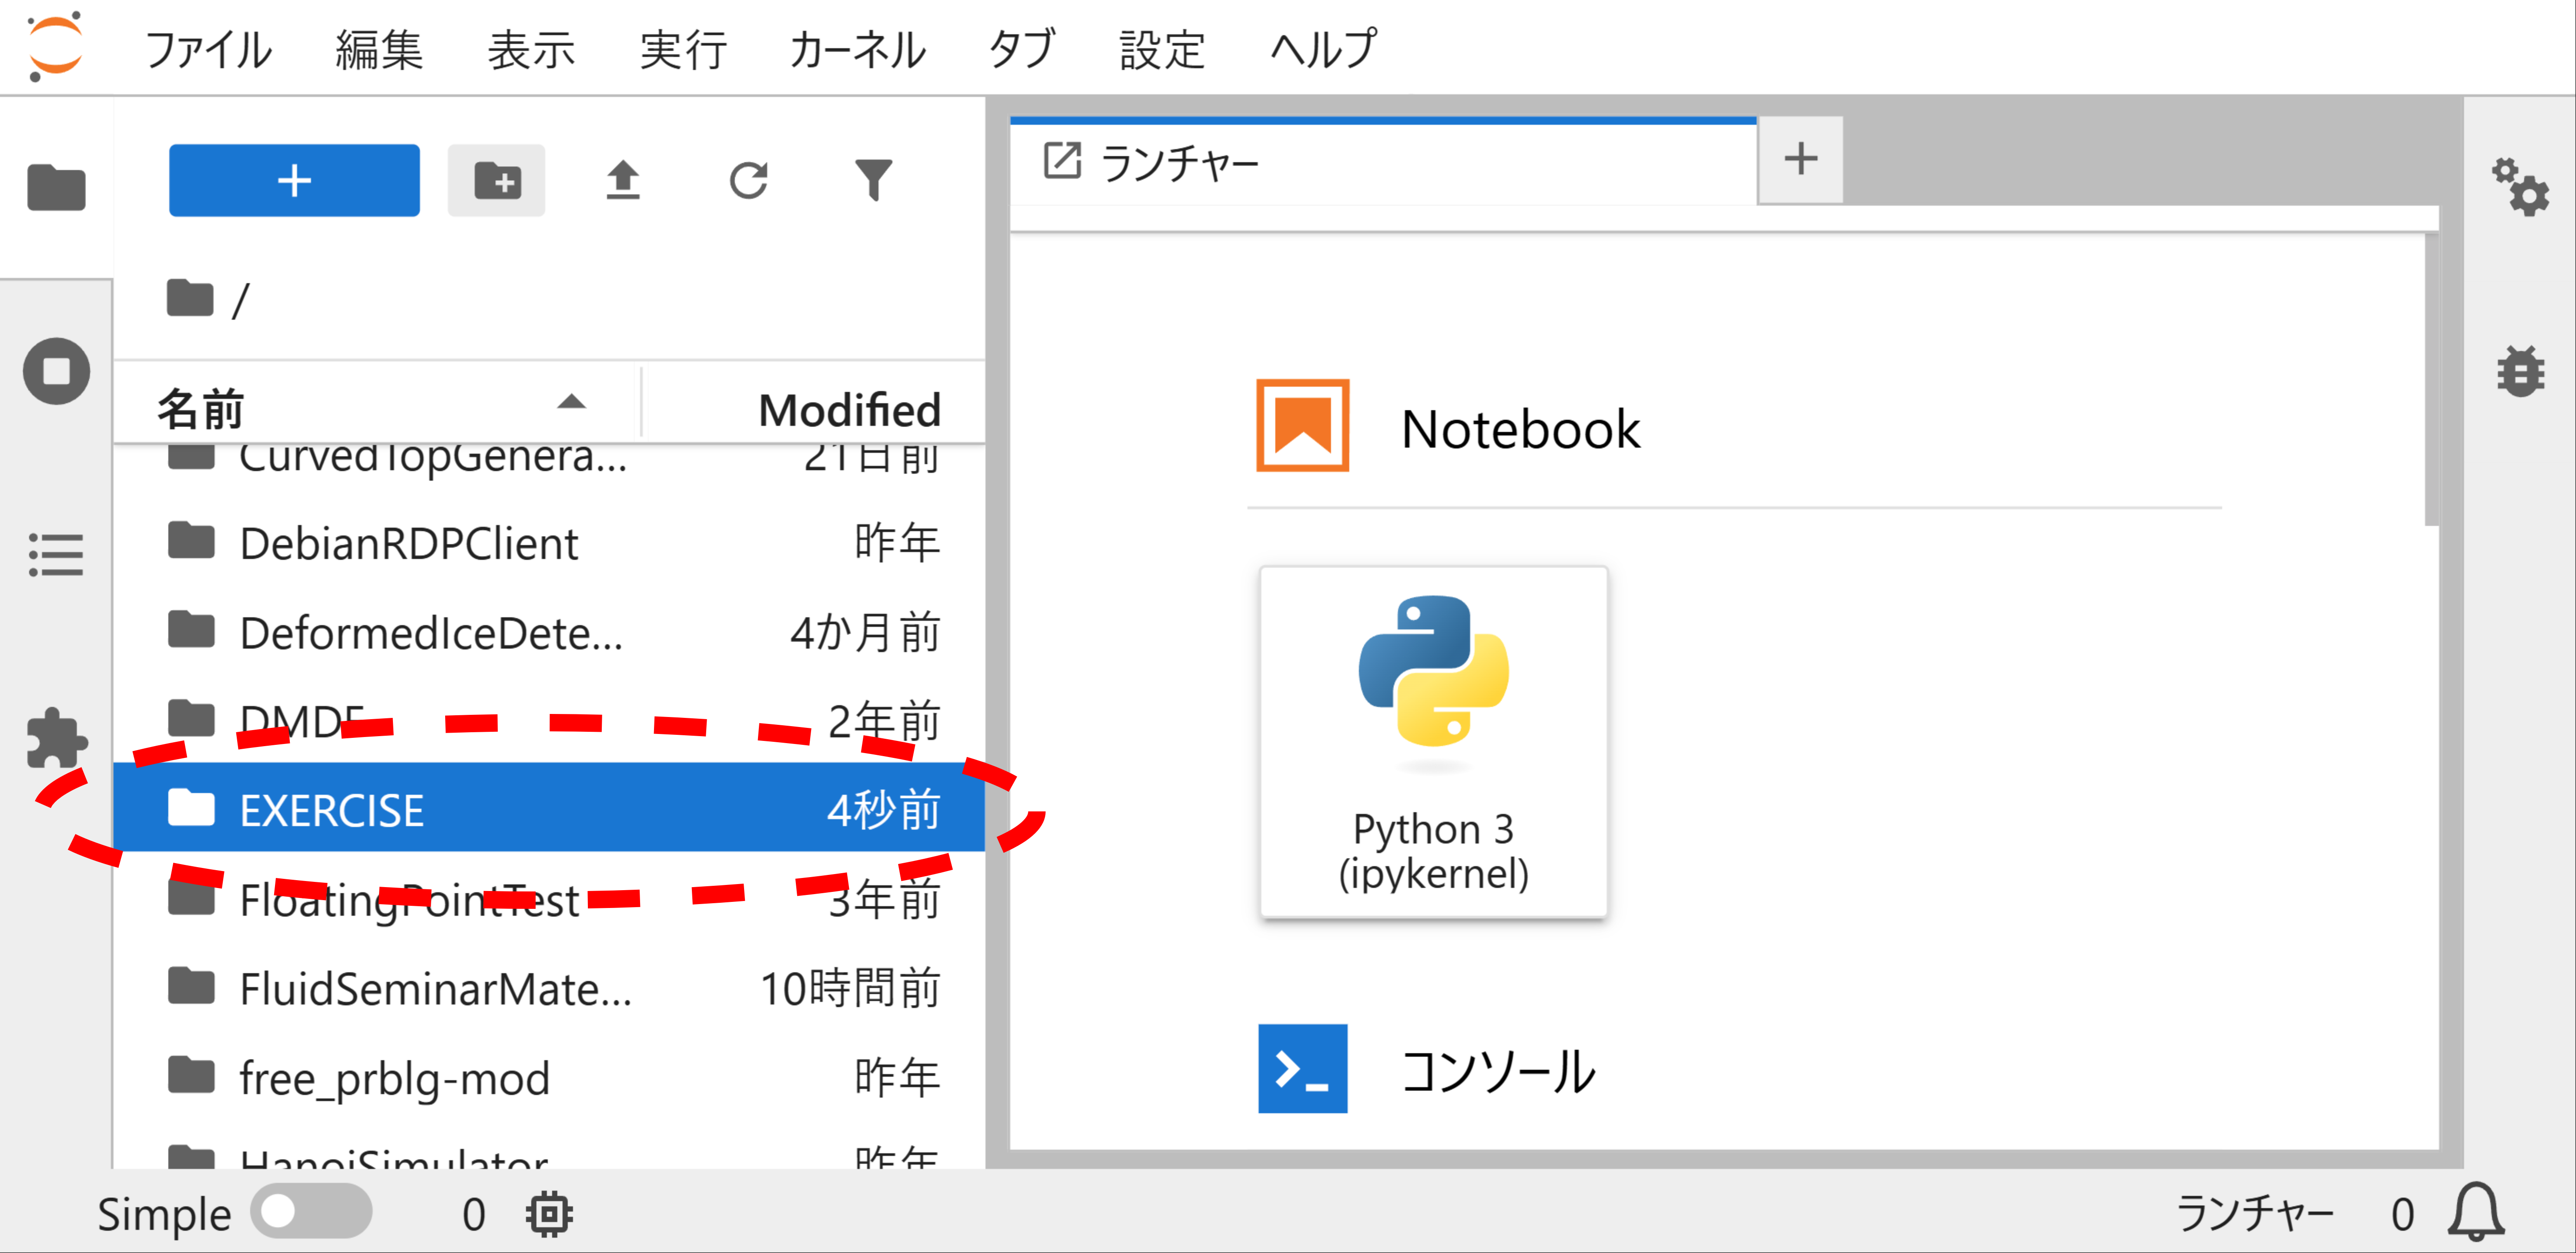Switch to the ランチャー tab

click(1180, 160)
